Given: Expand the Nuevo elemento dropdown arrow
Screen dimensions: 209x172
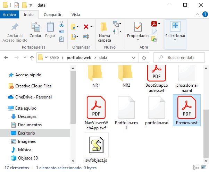Looking at the screenshot, I should tap(120, 24).
